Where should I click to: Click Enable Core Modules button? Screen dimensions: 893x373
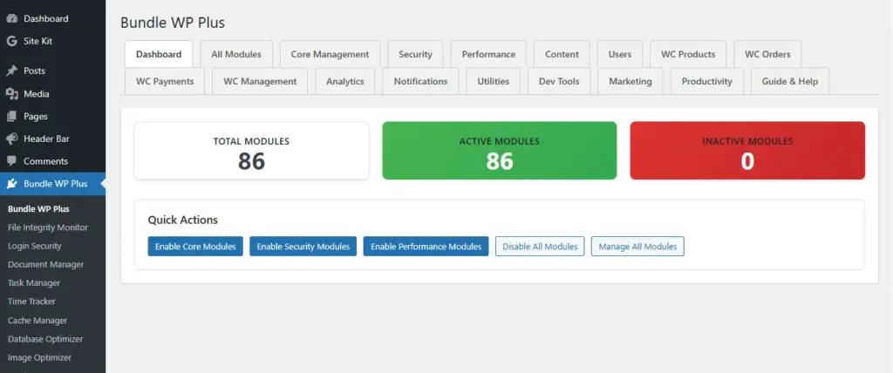(x=195, y=247)
